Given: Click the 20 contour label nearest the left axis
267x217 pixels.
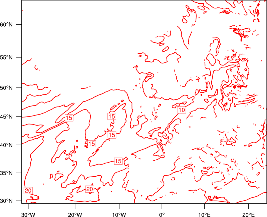Looking at the screenshot, I should point(28,190).
